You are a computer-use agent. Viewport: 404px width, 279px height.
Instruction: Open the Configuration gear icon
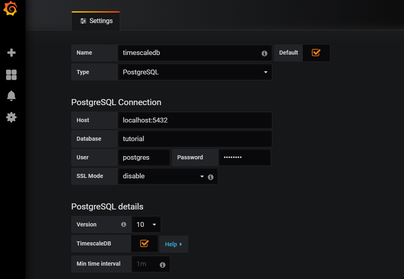pyautogui.click(x=11, y=117)
